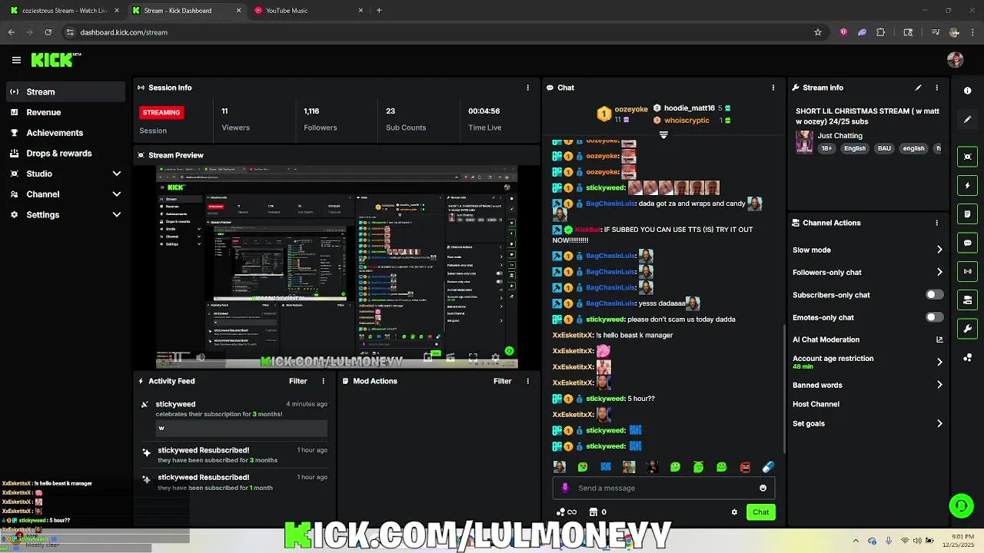Go to Achievements in the sidebar
The width and height of the screenshot is (984, 553).
65,133
